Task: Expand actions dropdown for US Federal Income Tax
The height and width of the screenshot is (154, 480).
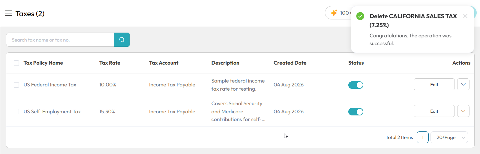Action: pos(463,84)
